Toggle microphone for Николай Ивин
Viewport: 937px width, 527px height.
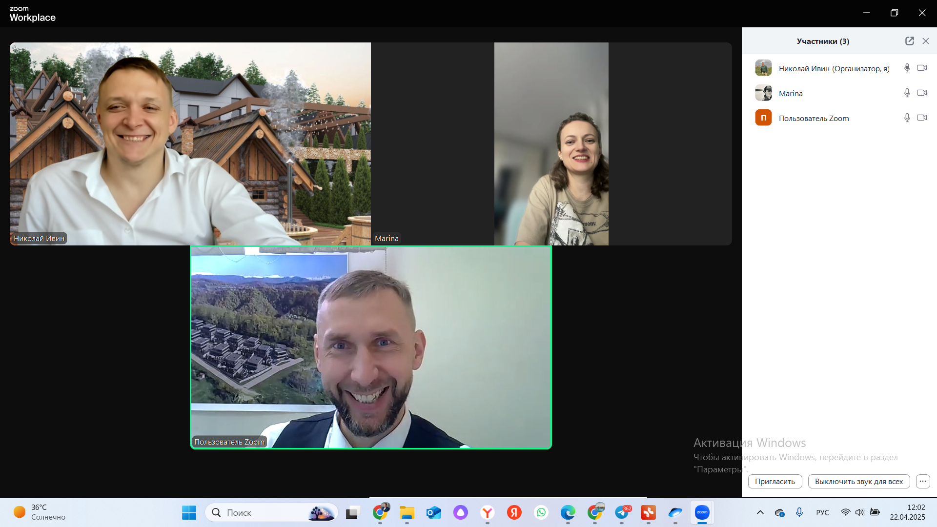click(x=907, y=68)
